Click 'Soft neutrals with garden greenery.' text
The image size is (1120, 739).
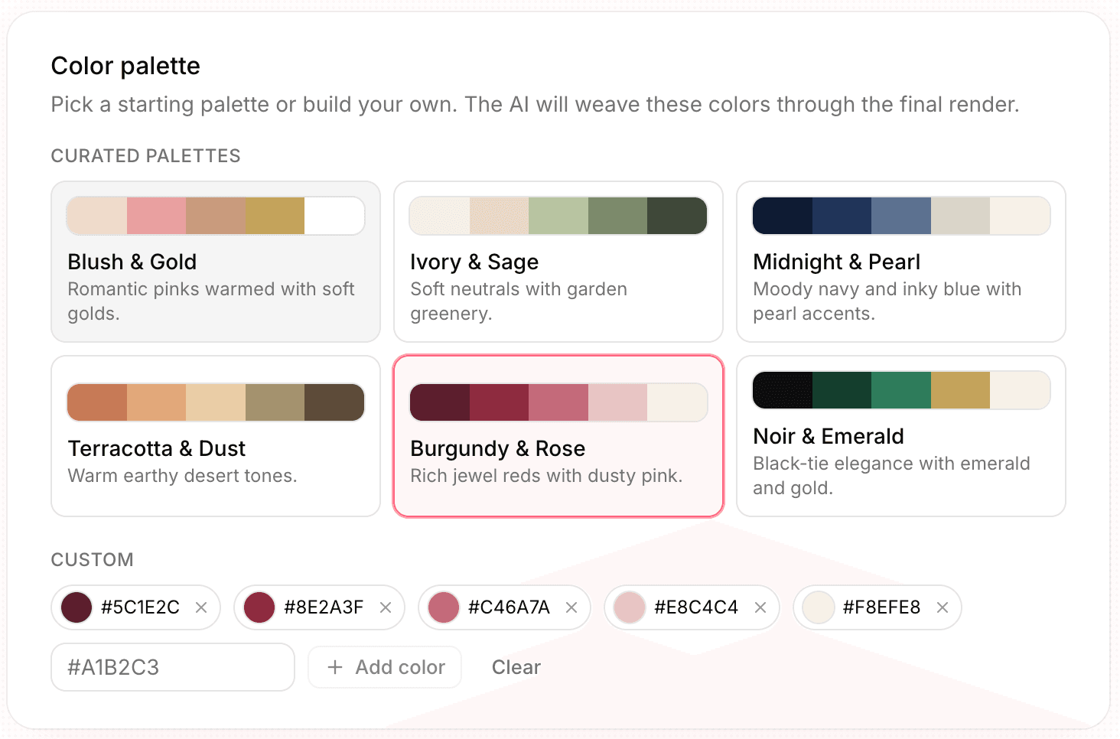519,301
